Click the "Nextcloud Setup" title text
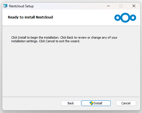This screenshot has height=113, width=142. pos(21,6)
